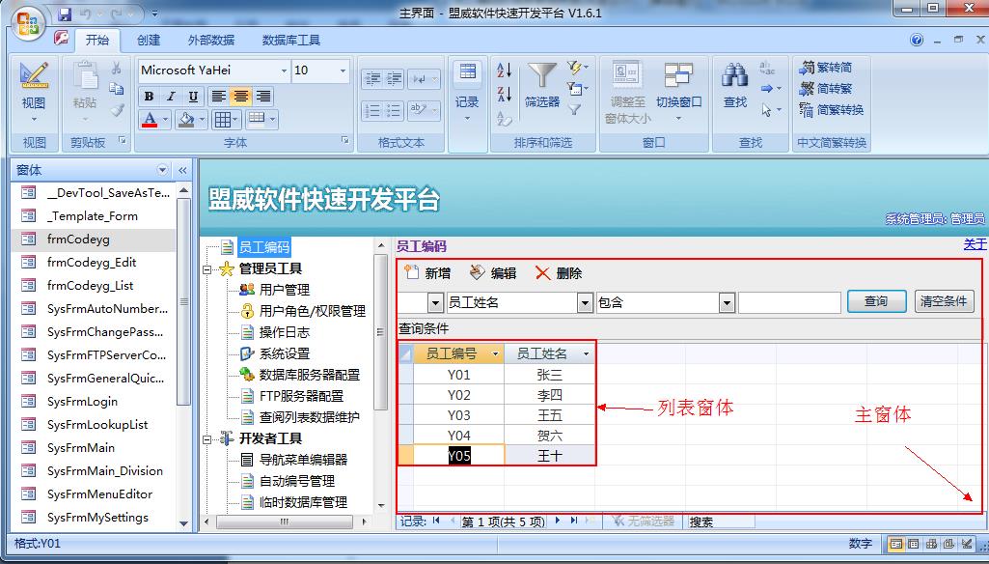
Task: Collapse the navigation pane with chevrons
Action: click(182, 170)
